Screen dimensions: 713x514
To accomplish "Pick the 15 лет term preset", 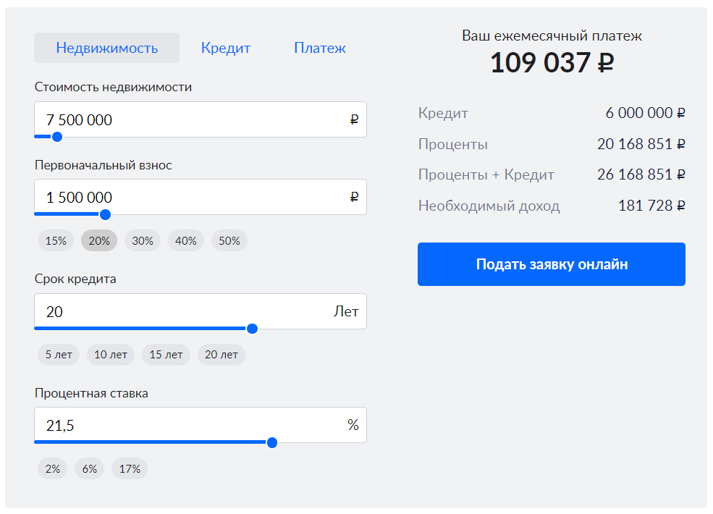I will 166,355.
